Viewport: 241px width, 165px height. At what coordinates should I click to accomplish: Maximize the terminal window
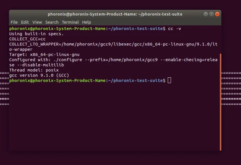point(211,14)
